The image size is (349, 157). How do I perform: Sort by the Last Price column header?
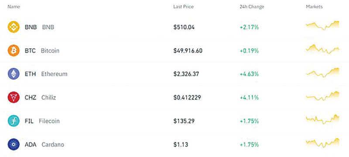coord(183,7)
